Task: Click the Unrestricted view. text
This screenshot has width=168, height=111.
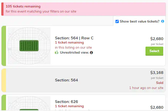Action: click(x=74, y=53)
